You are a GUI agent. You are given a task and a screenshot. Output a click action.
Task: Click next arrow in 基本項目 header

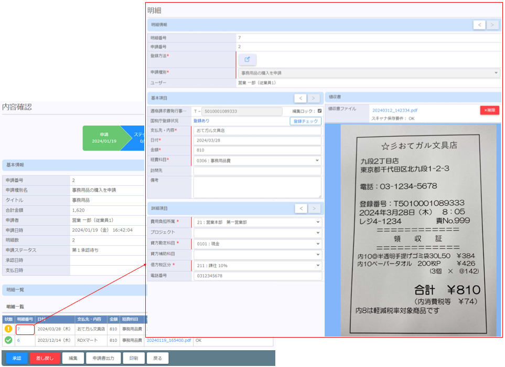coord(314,98)
